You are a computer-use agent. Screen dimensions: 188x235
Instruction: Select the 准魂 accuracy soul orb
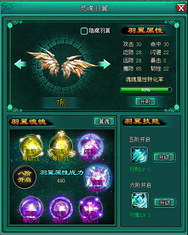click(x=61, y=146)
